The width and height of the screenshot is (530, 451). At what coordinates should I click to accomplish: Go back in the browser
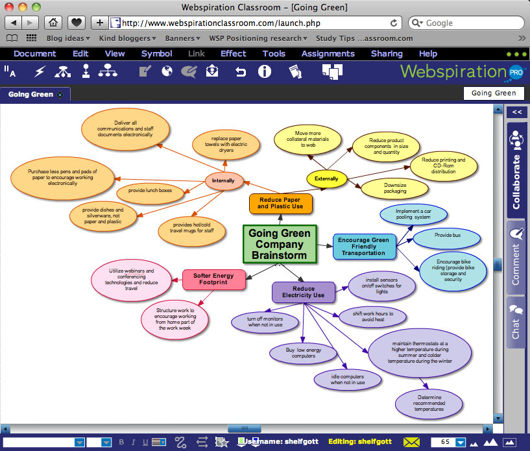pyautogui.click(x=13, y=23)
